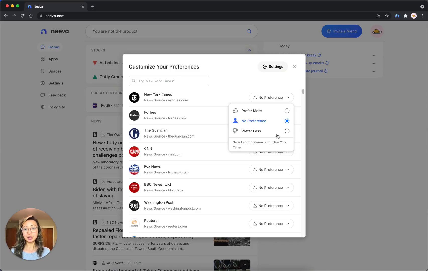The height and width of the screenshot is (271, 428).
Task: Open the Fox News preference dropdown
Action: (271, 170)
